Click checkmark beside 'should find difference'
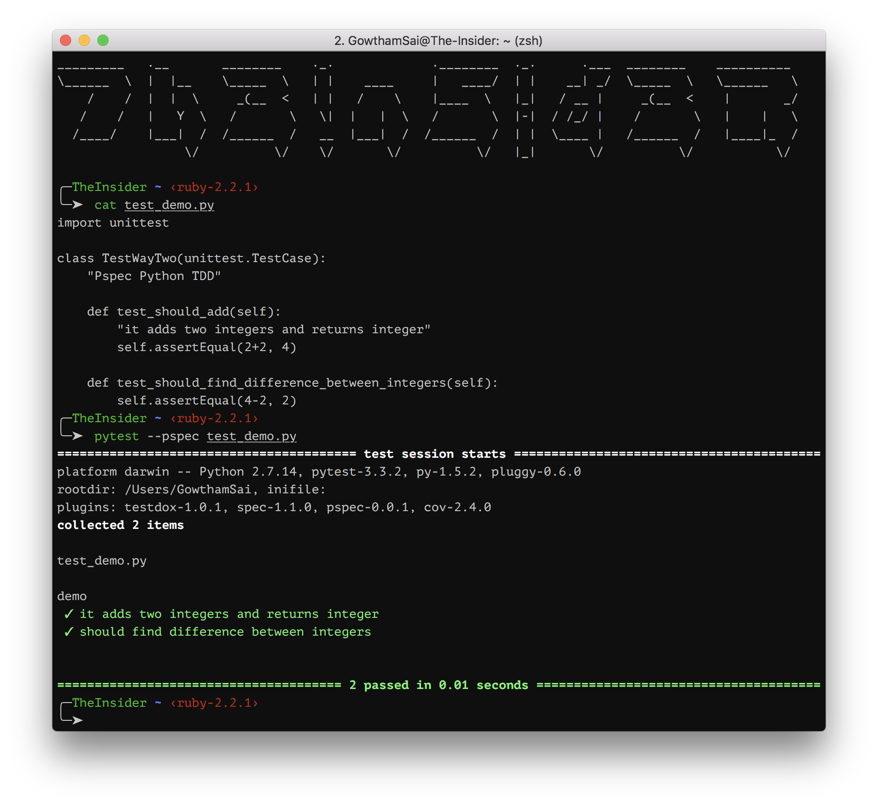The width and height of the screenshot is (878, 806). 69,631
